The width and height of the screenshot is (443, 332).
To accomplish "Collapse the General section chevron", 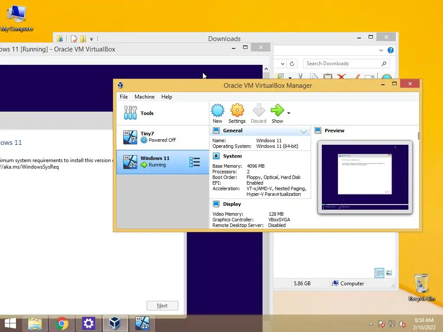I will [x=303, y=131].
